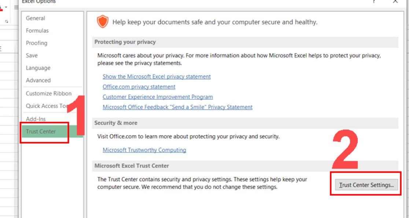The image size is (409, 218).
Task: Open the General options page
Action: [35, 18]
